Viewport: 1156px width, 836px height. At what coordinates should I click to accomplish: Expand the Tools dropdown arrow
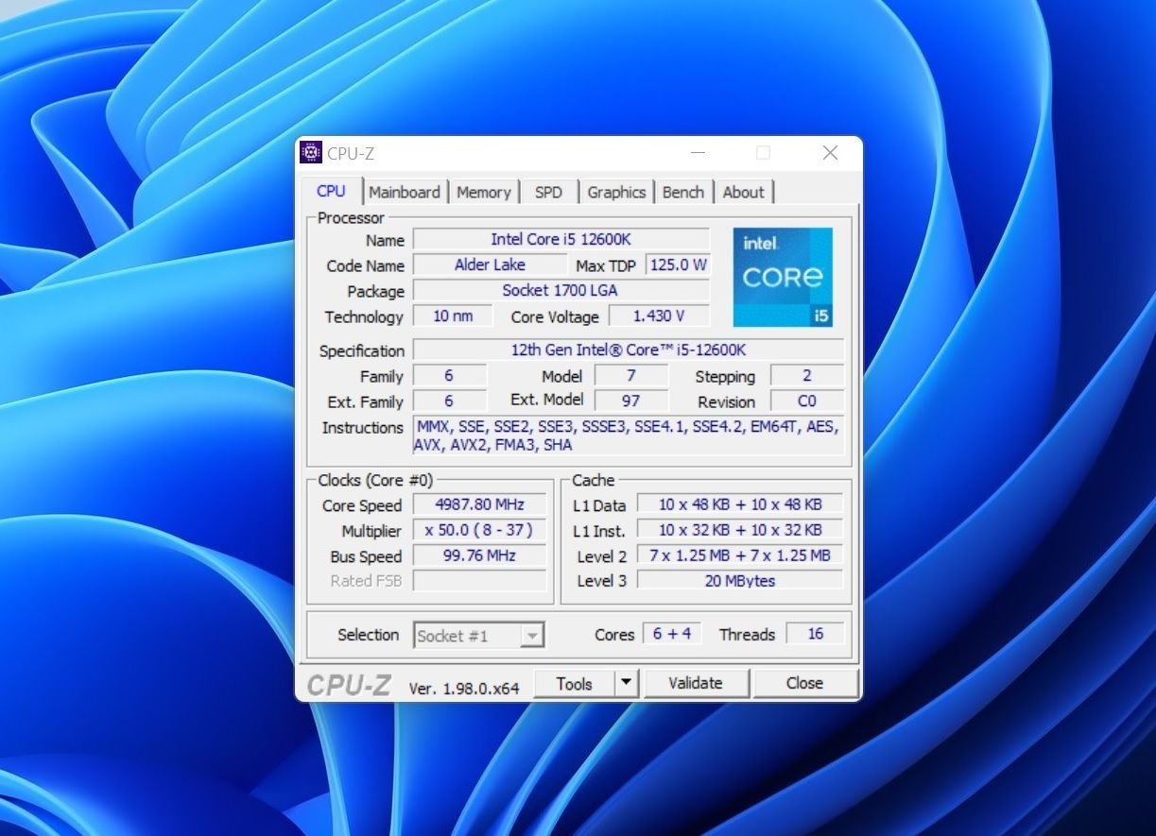(x=627, y=683)
